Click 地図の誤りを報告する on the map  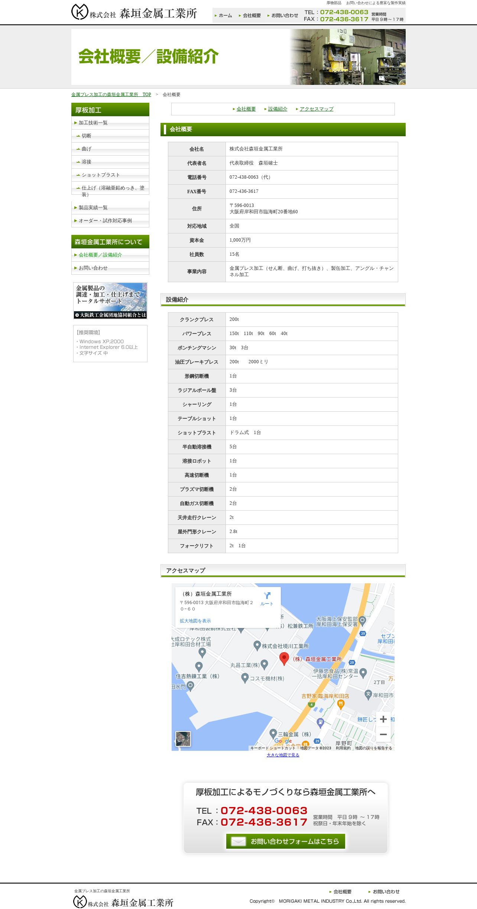coord(373,748)
